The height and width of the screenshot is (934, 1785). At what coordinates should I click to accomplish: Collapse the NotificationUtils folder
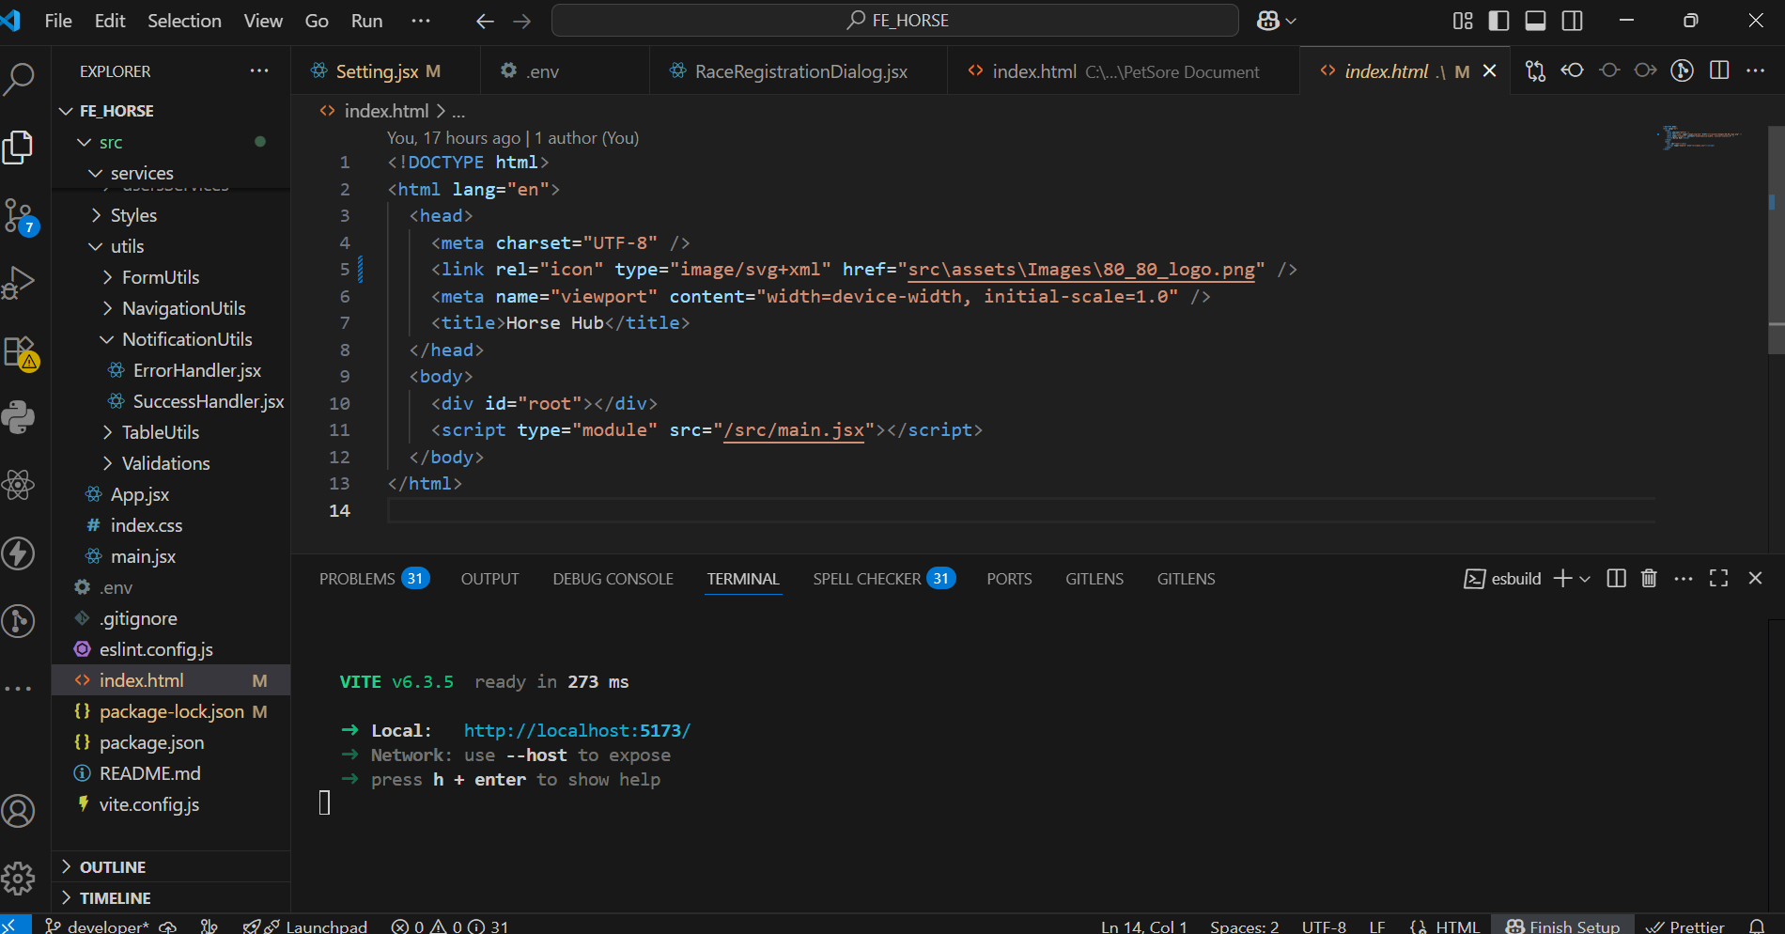click(186, 339)
